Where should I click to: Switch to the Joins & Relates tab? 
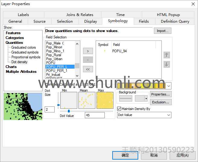coord(80,15)
